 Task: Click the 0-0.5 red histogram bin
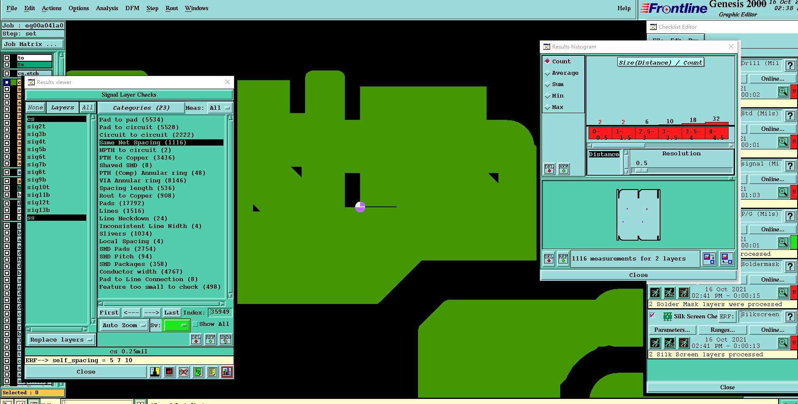pyautogui.click(x=600, y=134)
